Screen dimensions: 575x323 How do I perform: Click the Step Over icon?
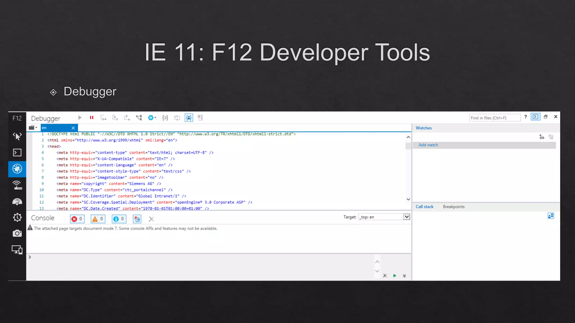pos(115,118)
